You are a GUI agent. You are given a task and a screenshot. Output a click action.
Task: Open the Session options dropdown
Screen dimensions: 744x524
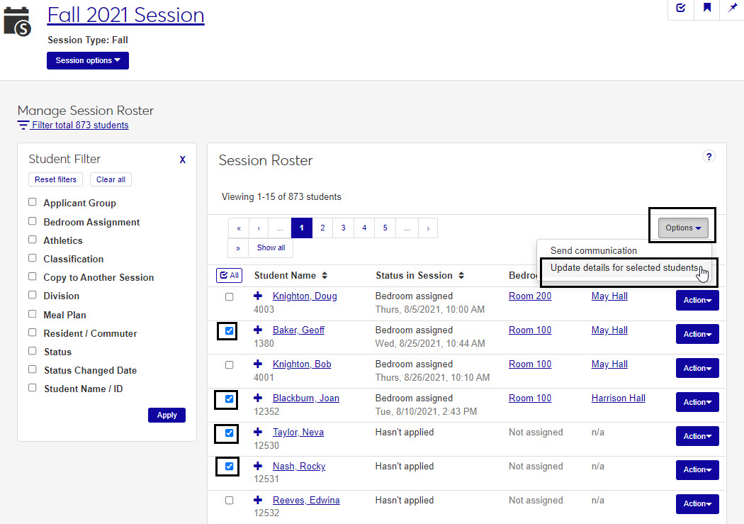pos(88,60)
